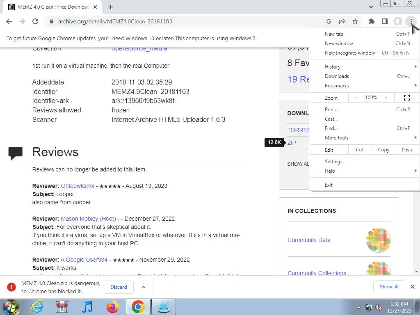Image resolution: width=420 pixels, height=315 pixels.
Task: Open the ZIP download link
Action: [x=292, y=143]
